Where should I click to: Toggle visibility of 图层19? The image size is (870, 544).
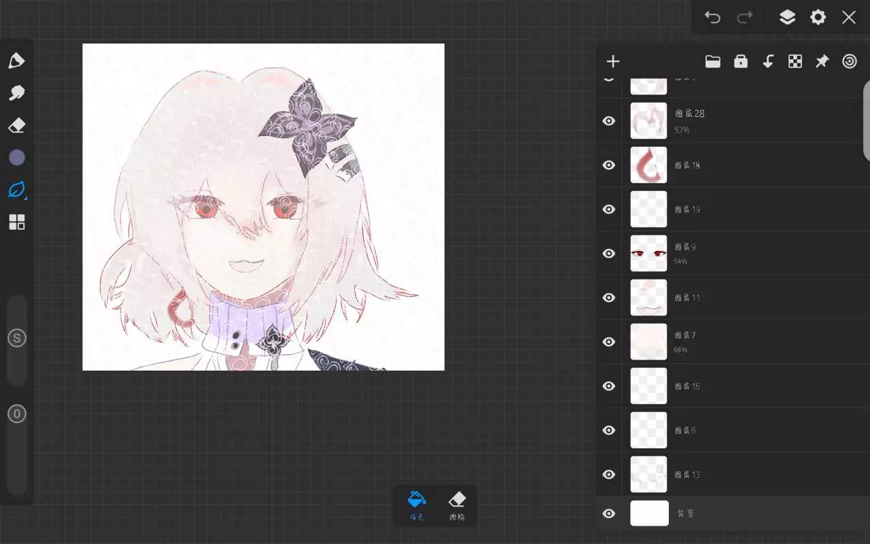609,209
